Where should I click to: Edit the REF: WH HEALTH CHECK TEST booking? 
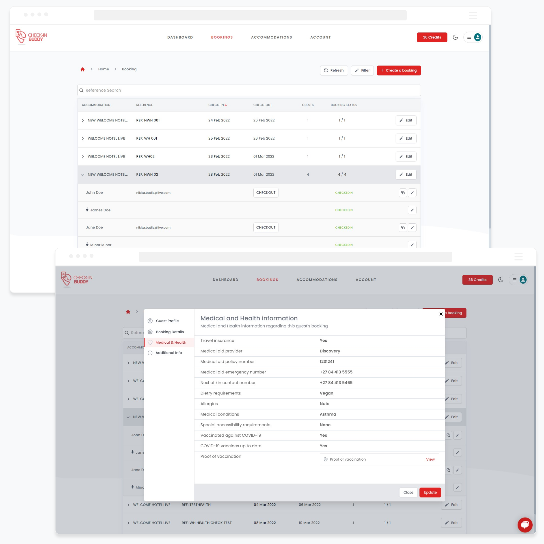tap(451, 523)
